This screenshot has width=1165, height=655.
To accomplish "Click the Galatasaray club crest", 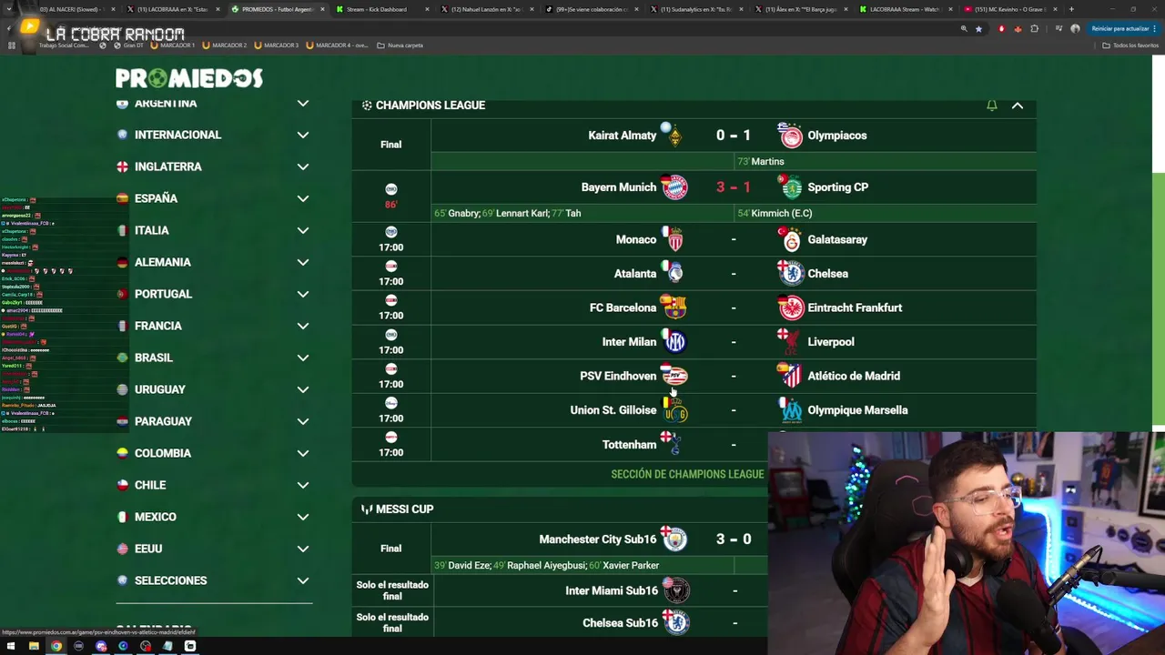I will tap(791, 239).
